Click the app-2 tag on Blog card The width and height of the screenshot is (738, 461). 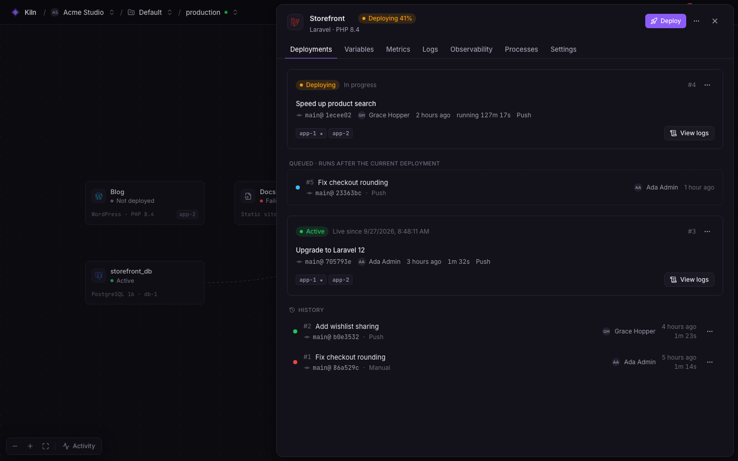pyautogui.click(x=188, y=215)
